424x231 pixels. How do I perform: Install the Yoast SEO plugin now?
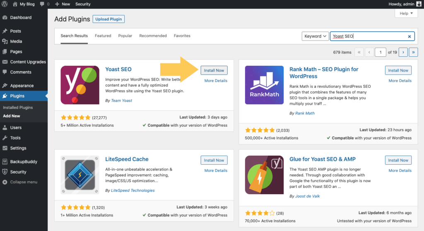click(214, 70)
